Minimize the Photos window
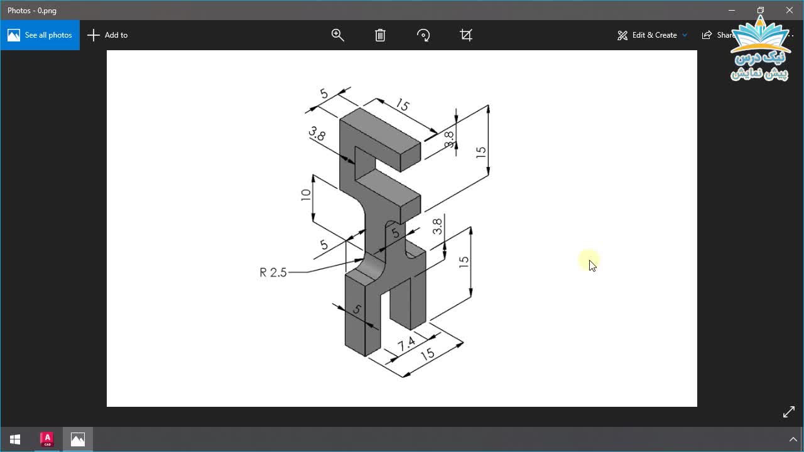804x452 pixels. (x=732, y=10)
